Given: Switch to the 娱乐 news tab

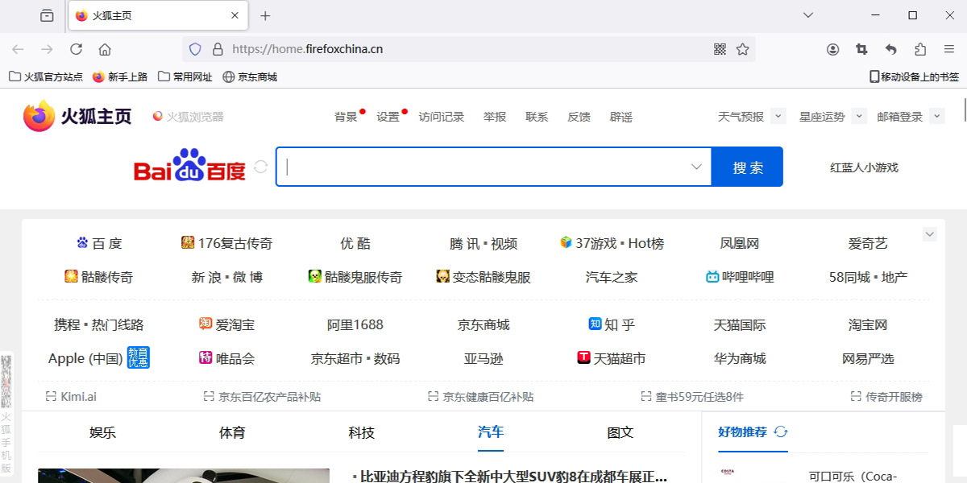Looking at the screenshot, I should click(102, 432).
